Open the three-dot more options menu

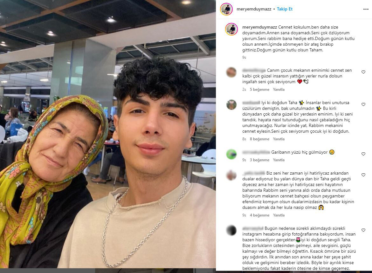pos(366,9)
